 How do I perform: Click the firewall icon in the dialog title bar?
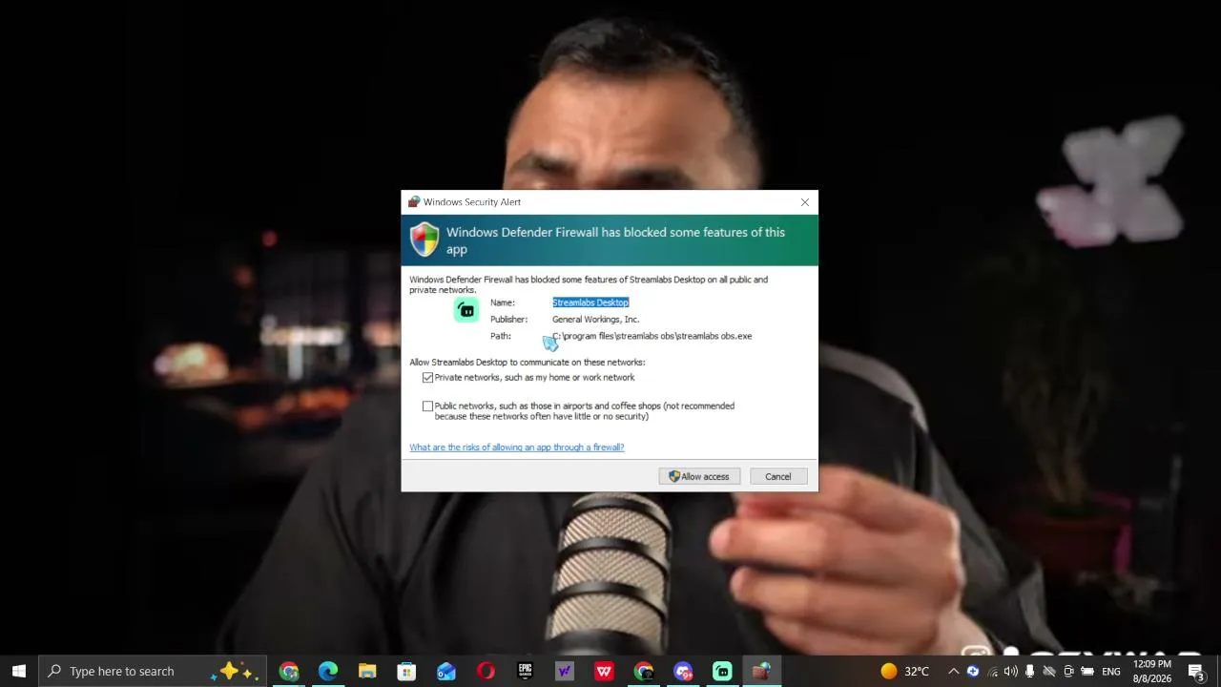point(414,202)
